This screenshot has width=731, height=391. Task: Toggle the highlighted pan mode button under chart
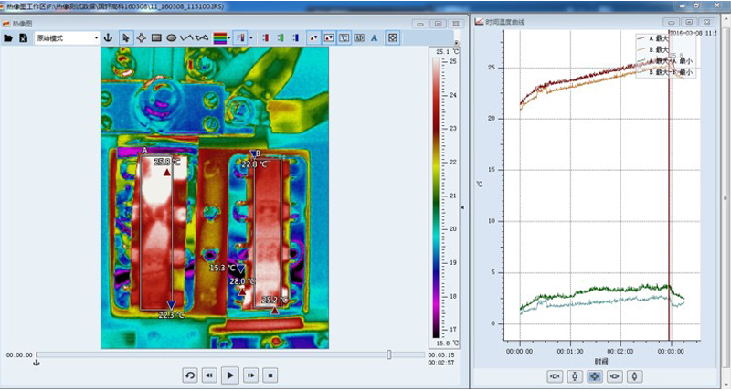point(594,376)
